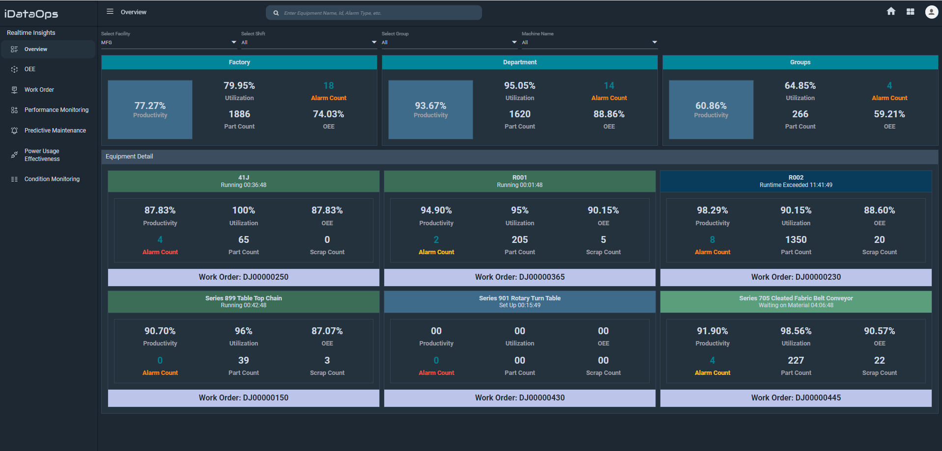Click the home icon in header
Viewport: 942px width, 451px height.
[x=891, y=12]
